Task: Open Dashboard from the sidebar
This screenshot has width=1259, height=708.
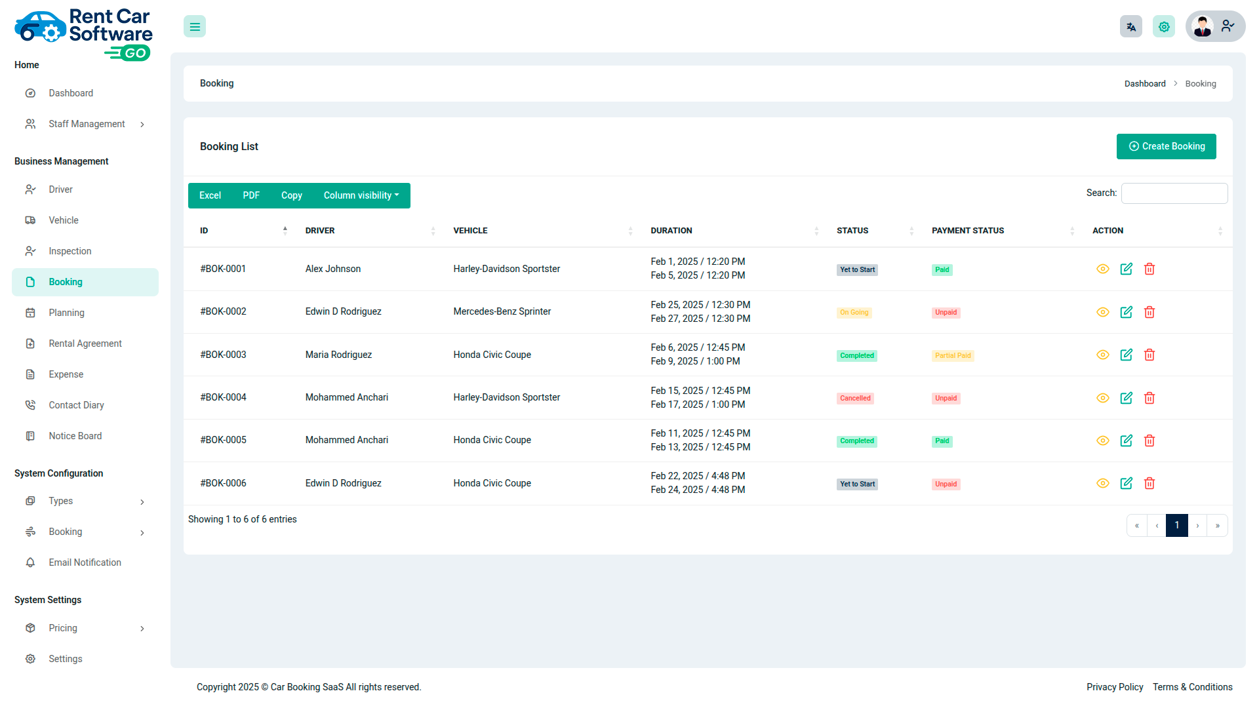Action: click(85, 93)
